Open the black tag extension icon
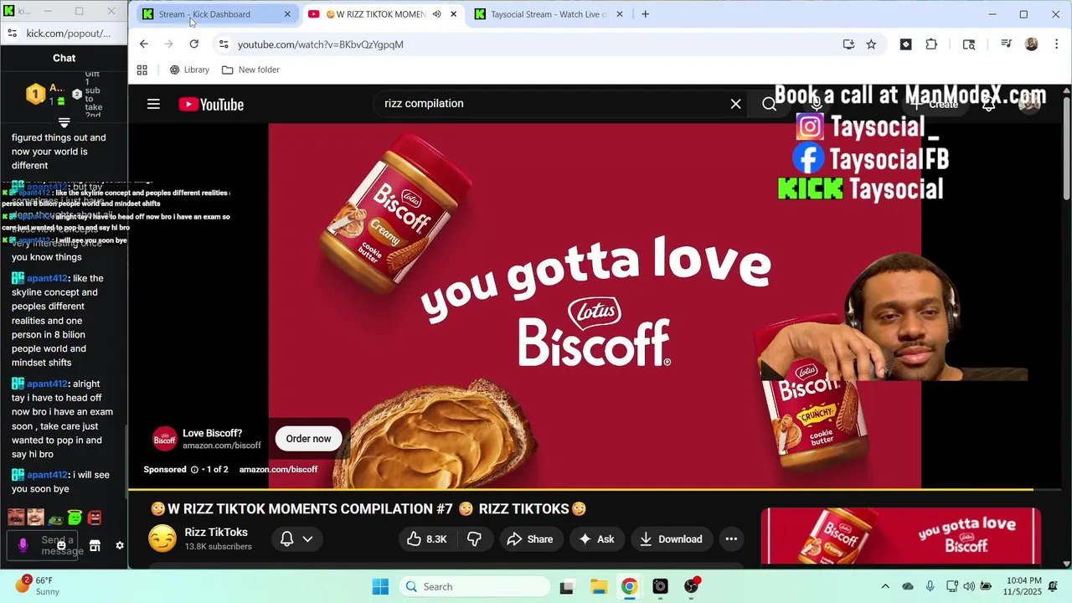 click(905, 44)
